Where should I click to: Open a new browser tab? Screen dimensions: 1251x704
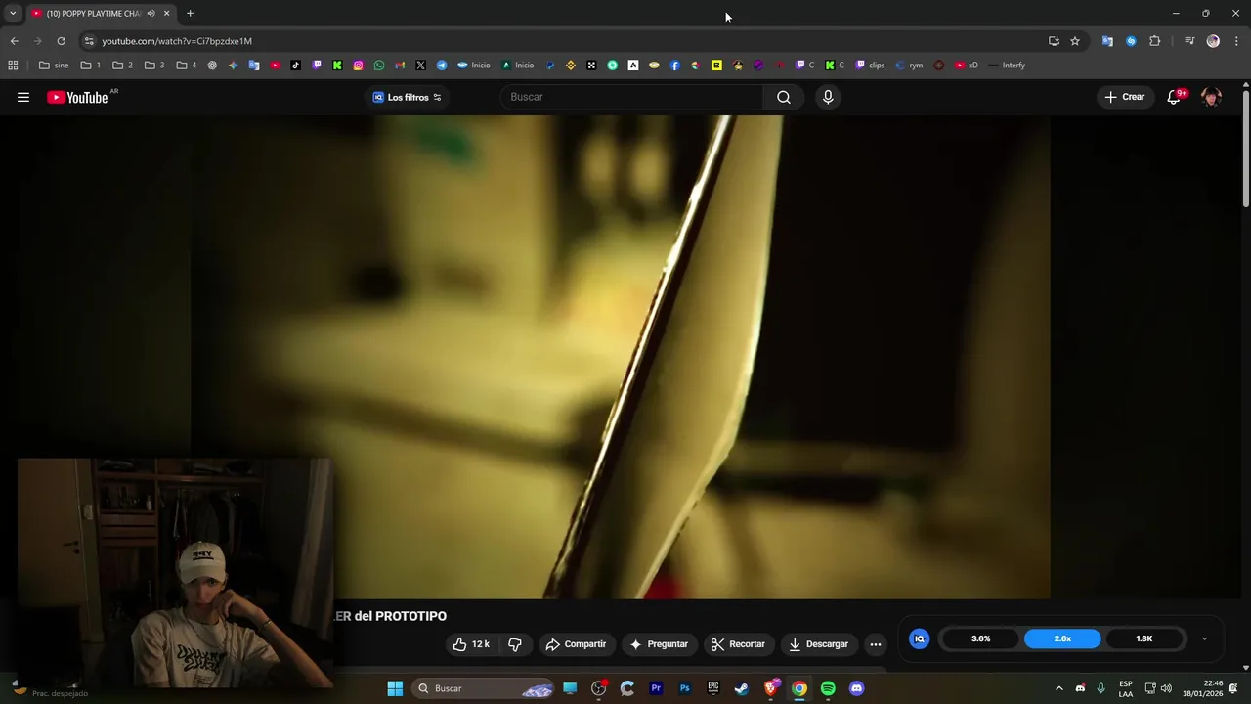pyautogui.click(x=190, y=14)
